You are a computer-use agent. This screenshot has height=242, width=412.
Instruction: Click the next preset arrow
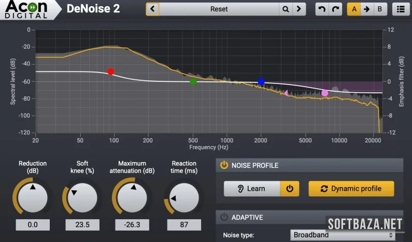pyautogui.click(x=299, y=9)
